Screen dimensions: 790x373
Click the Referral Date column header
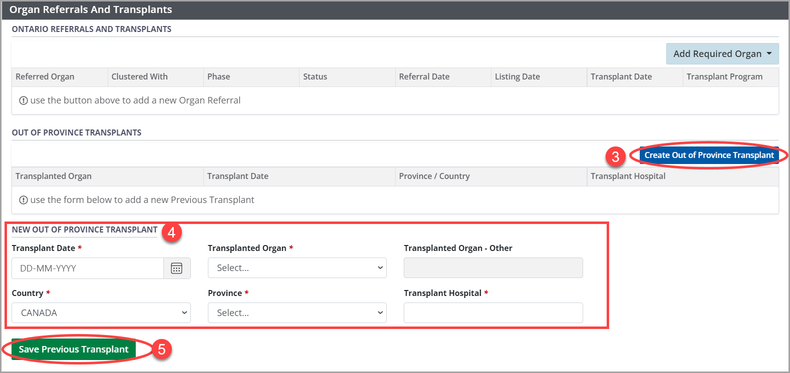coord(424,77)
